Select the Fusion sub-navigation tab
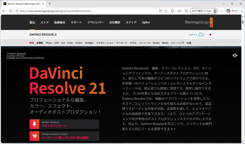The height and width of the screenshot is (144, 245). pos(79,43)
